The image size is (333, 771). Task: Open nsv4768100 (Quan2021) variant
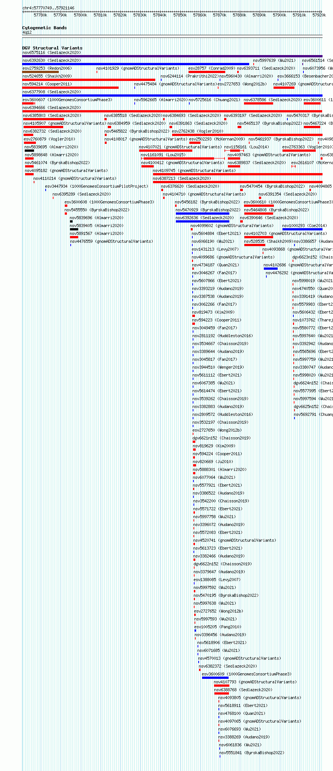(242, 714)
